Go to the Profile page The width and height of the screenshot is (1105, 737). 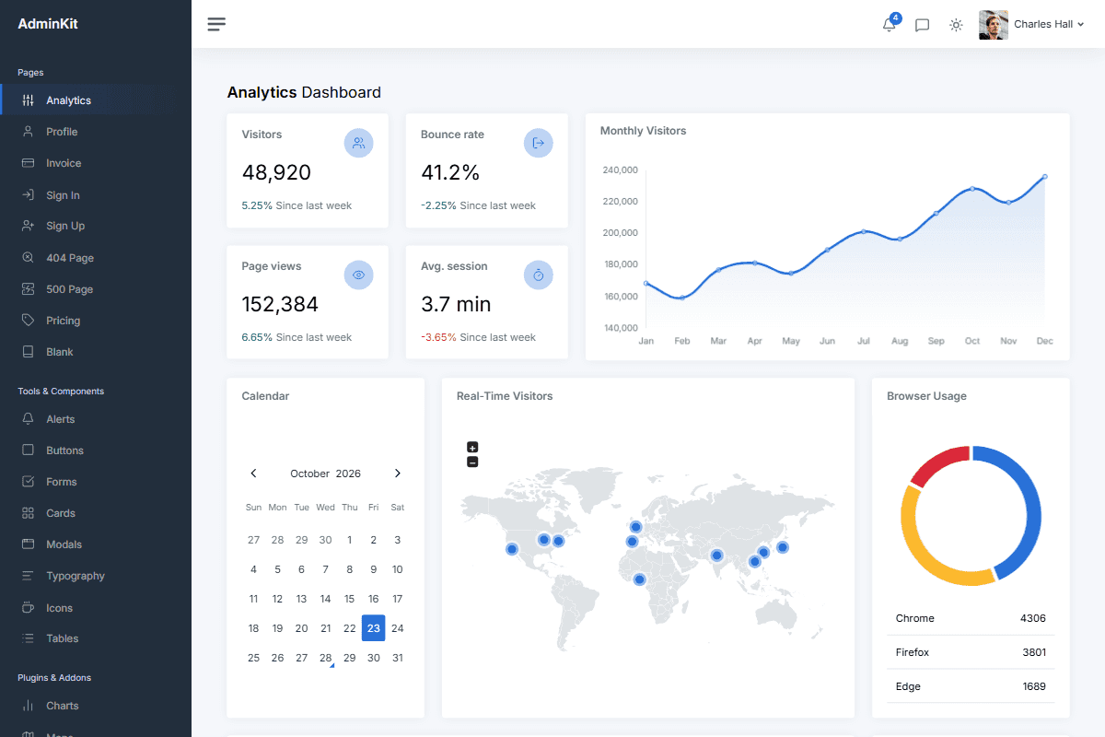point(62,132)
